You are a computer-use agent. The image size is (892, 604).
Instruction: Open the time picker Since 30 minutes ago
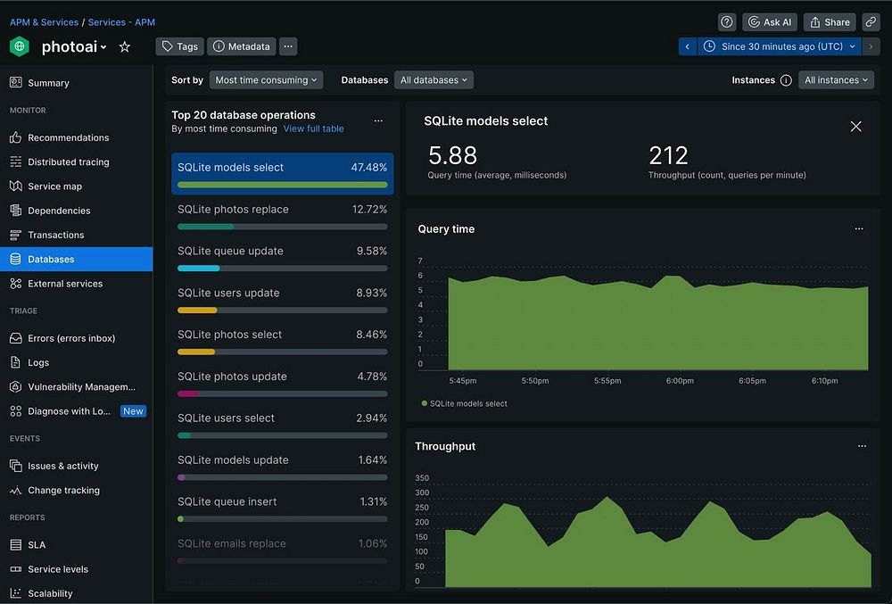[x=780, y=46]
